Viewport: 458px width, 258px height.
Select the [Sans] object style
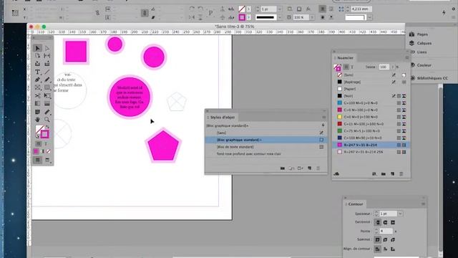tap(266, 133)
